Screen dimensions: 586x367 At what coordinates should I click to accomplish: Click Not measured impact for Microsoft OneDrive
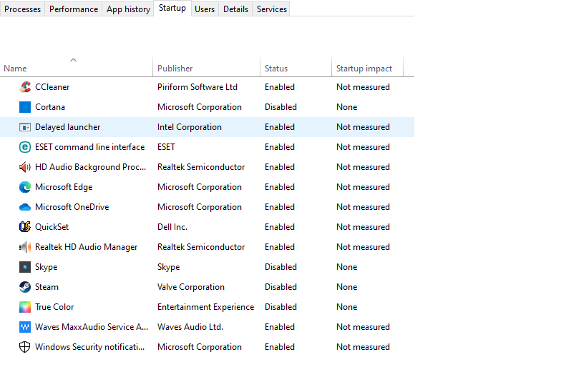363,207
